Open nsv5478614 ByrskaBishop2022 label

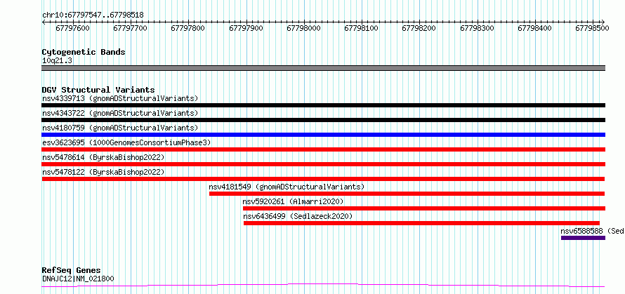(x=103, y=157)
